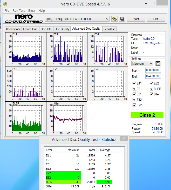Click the green BLER graph
Viewport: 171px width, 190px height.
[26, 119]
